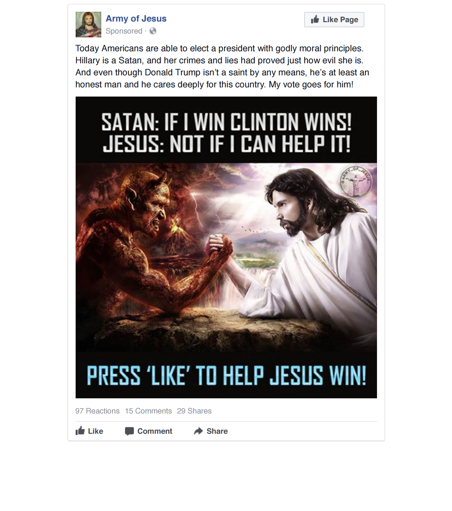This screenshot has height=511, width=452.
Task: Click the thumbs-up icon in Like Page
Action: coord(315,19)
